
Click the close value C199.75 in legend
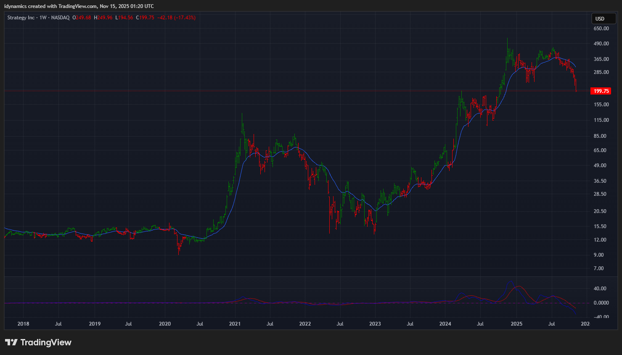click(145, 18)
